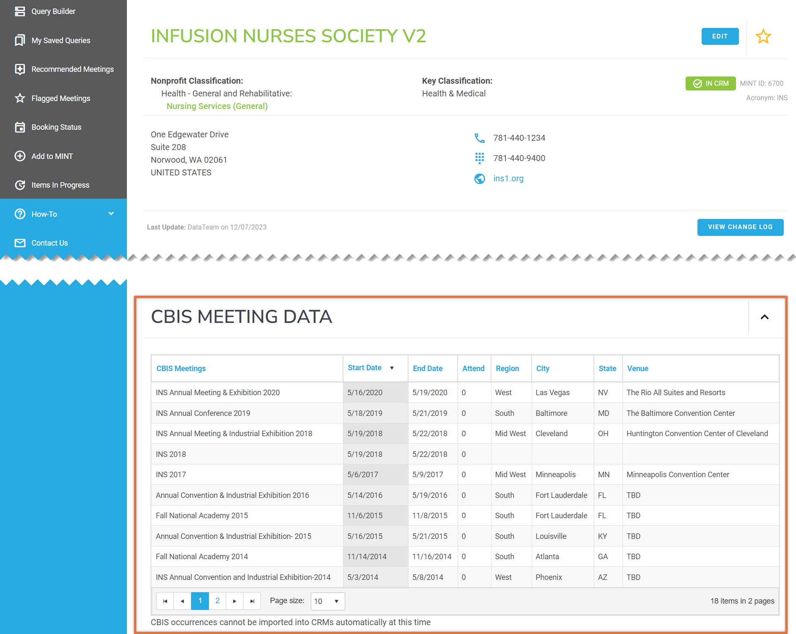Open Items In Progress

60,185
